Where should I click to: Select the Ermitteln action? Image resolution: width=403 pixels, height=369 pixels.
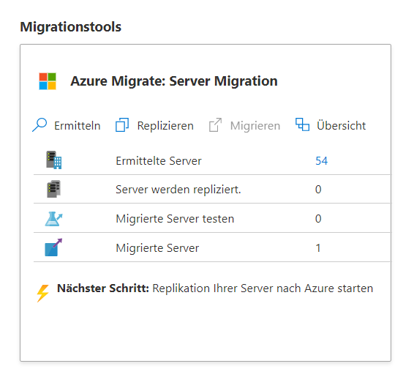(x=67, y=126)
